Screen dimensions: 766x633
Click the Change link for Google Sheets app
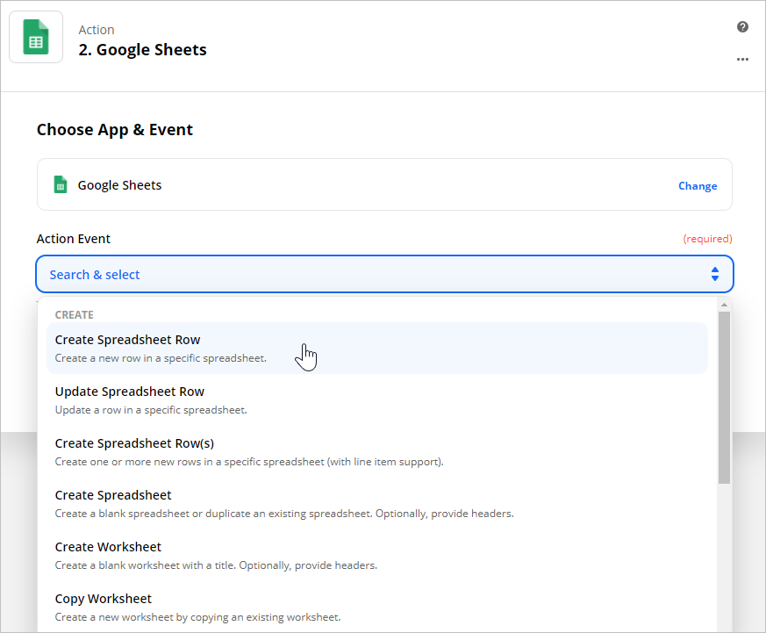pos(698,186)
